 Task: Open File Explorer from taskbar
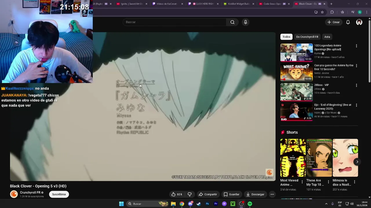point(173,204)
